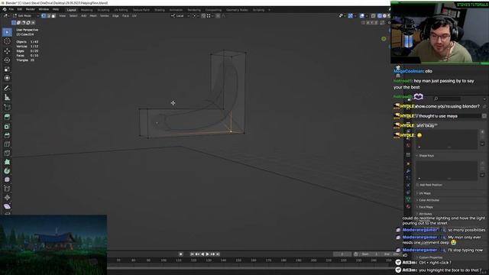Viewport: 489px width, 275px height.
Task: Select the Poly Build tool
Action: coord(7,162)
